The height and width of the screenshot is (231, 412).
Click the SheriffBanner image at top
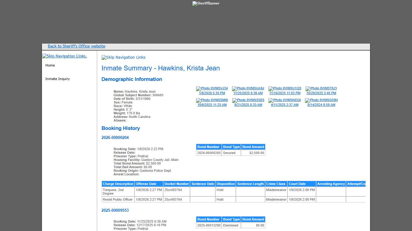(206, 4)
